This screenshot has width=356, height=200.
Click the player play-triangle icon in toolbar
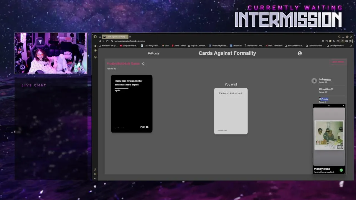pos(334,41)
